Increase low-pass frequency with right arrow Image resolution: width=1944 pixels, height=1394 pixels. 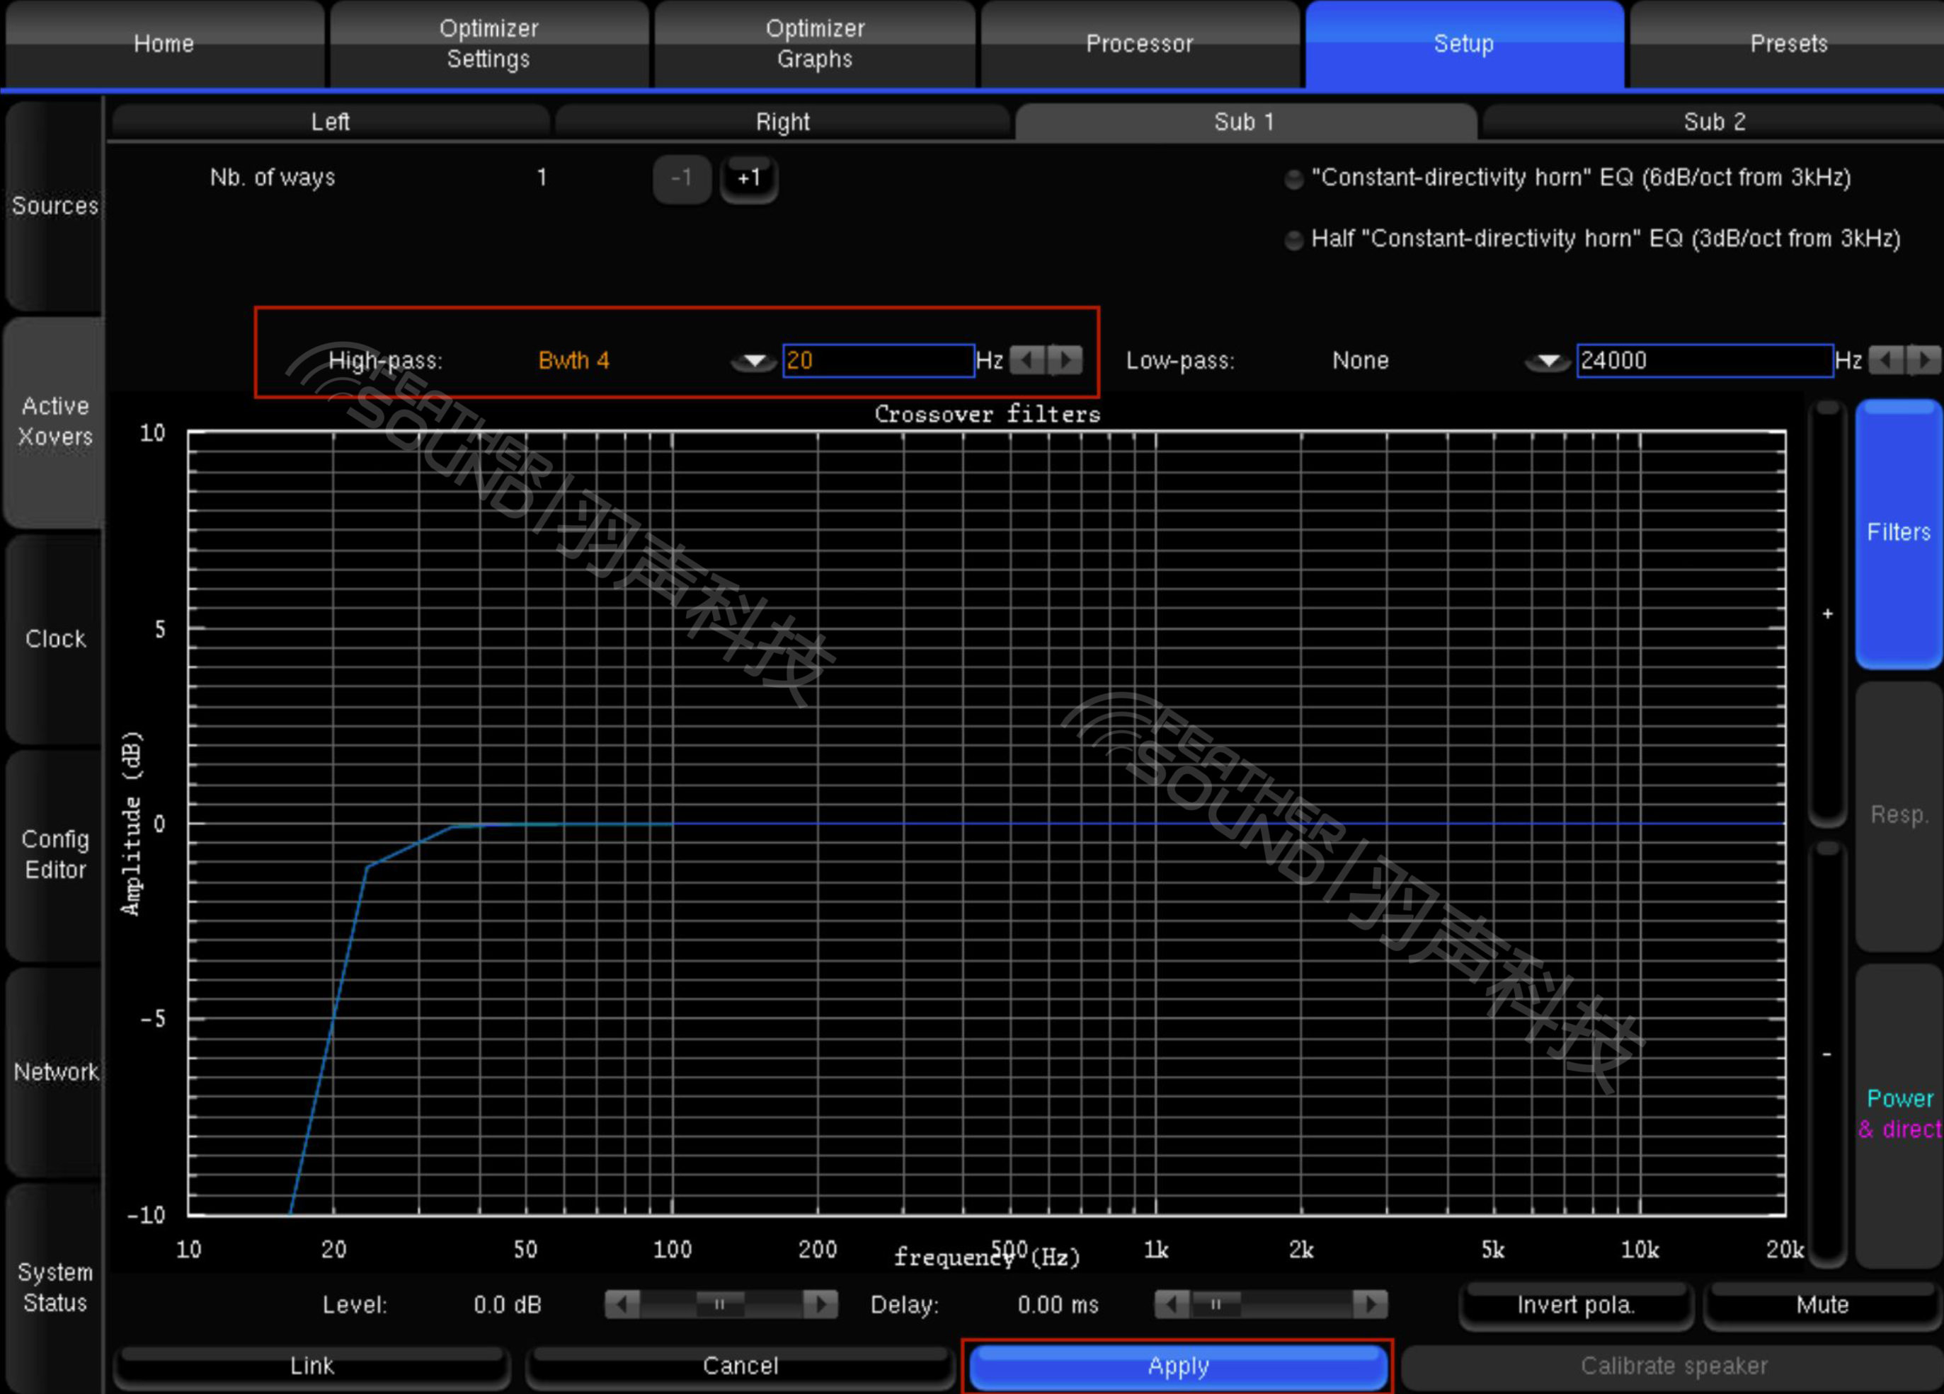pos(1923,360)
